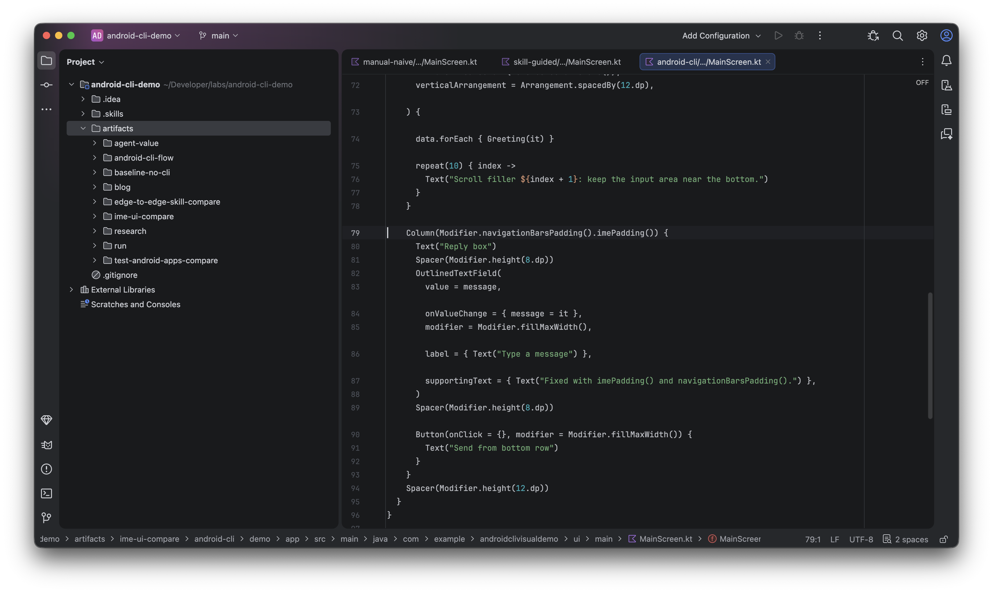Expand the External Libraries node
This screenshot has height=593, width=993.
(72, 290)
